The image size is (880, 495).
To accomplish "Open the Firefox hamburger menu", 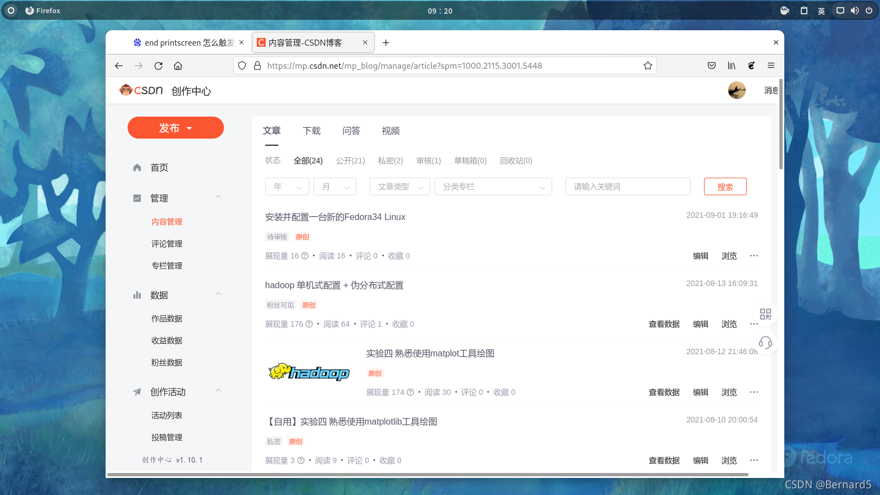I will [771, 65].
